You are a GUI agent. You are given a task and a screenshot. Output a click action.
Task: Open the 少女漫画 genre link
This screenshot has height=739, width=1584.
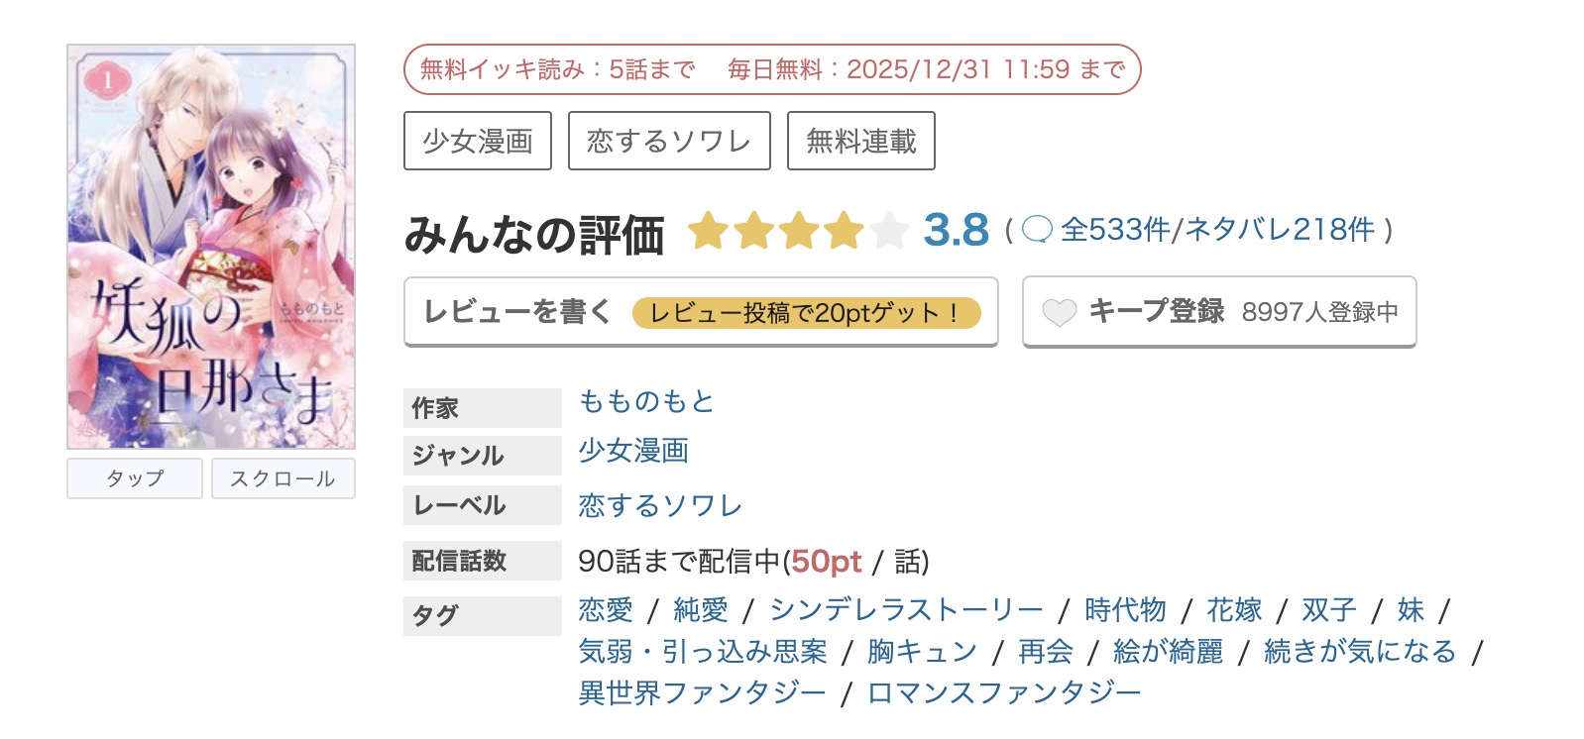[633, 451]
